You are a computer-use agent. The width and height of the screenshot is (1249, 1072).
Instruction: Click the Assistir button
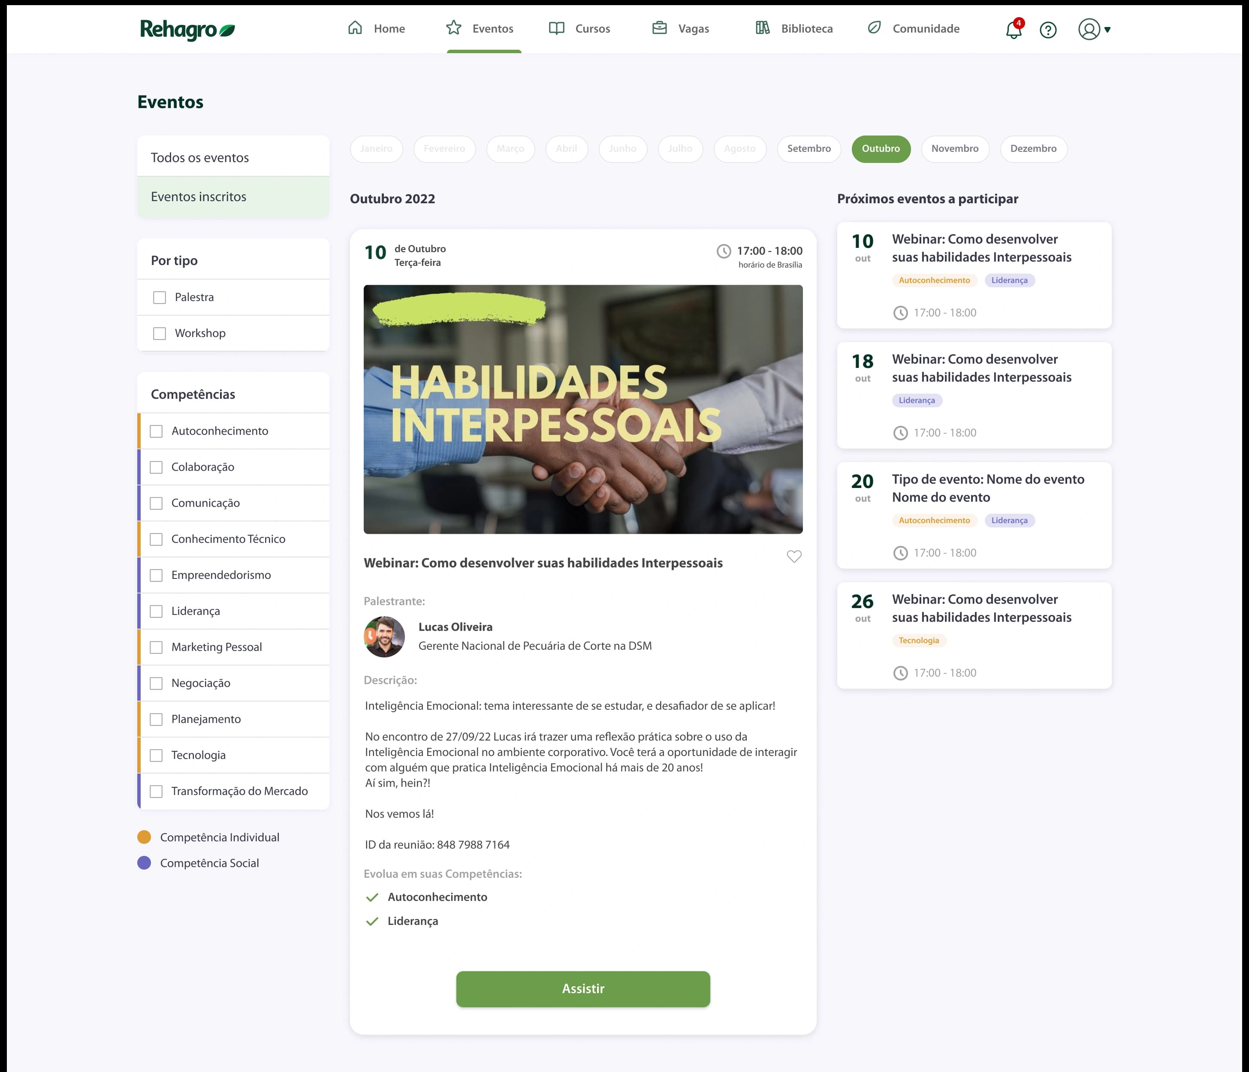(583, 989)
